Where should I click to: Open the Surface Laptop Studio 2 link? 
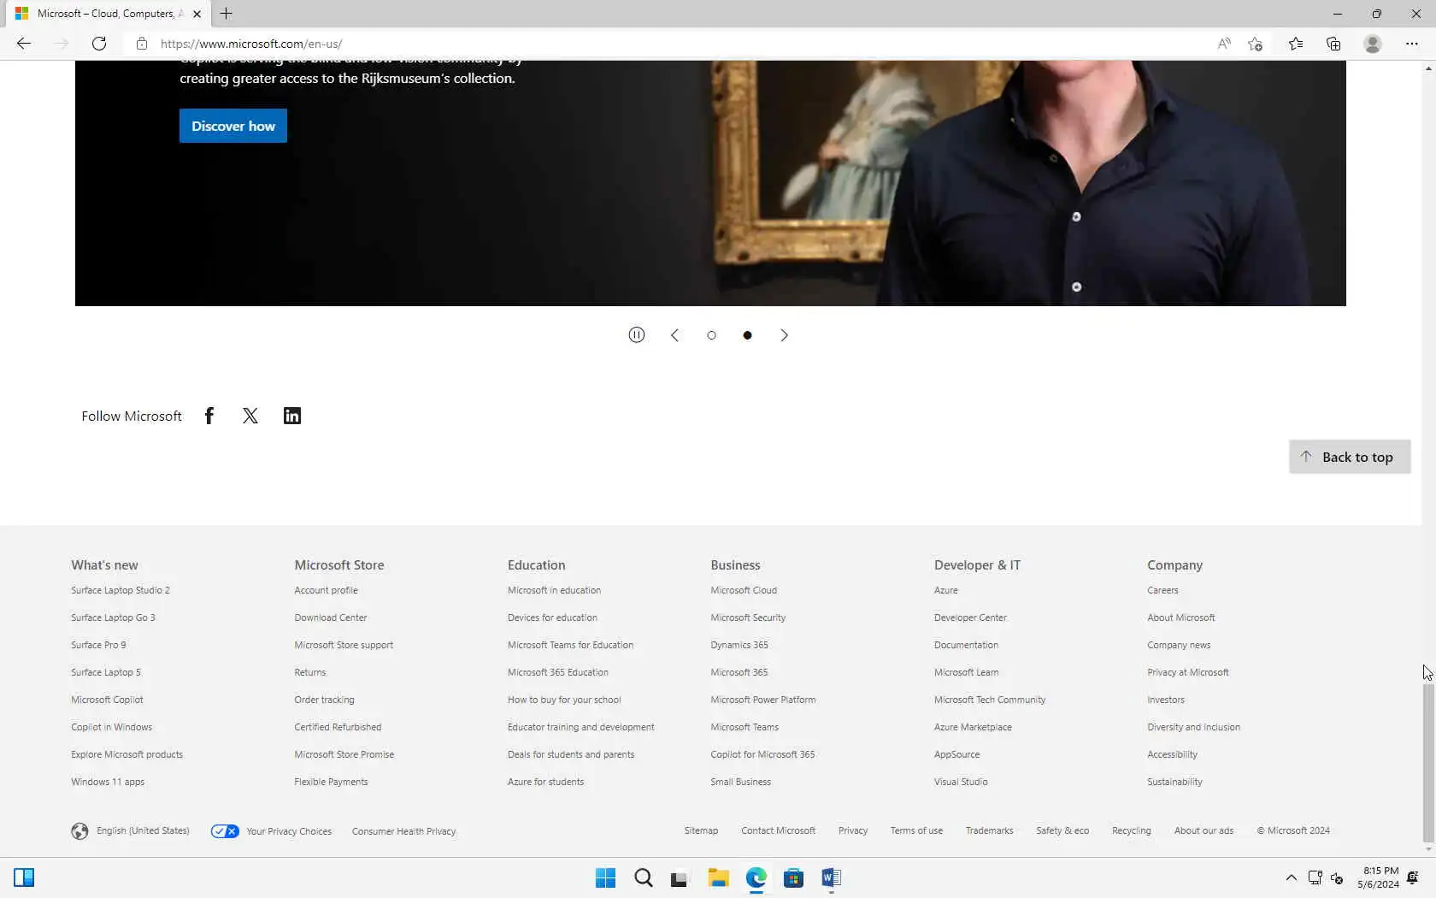[x=121, y=590]
